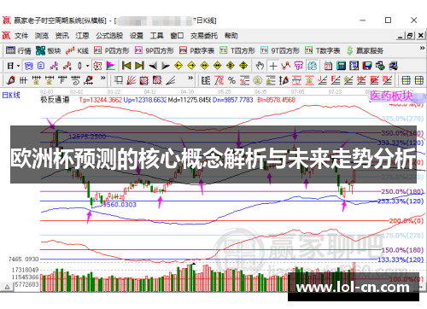
Task: Click the round gold coin icon
Action: [258, 80]
